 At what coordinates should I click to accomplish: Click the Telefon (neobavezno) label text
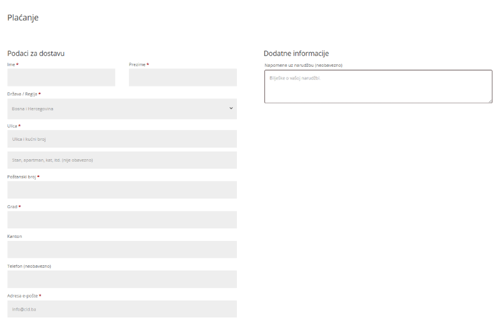[x=29, y=266]
